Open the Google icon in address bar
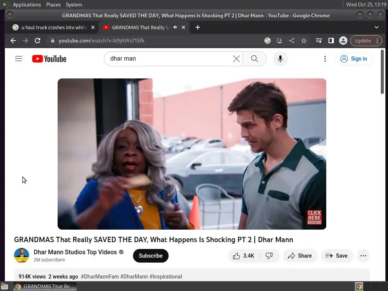This screenshot has width=388, height=291. (x=267, y=41)
